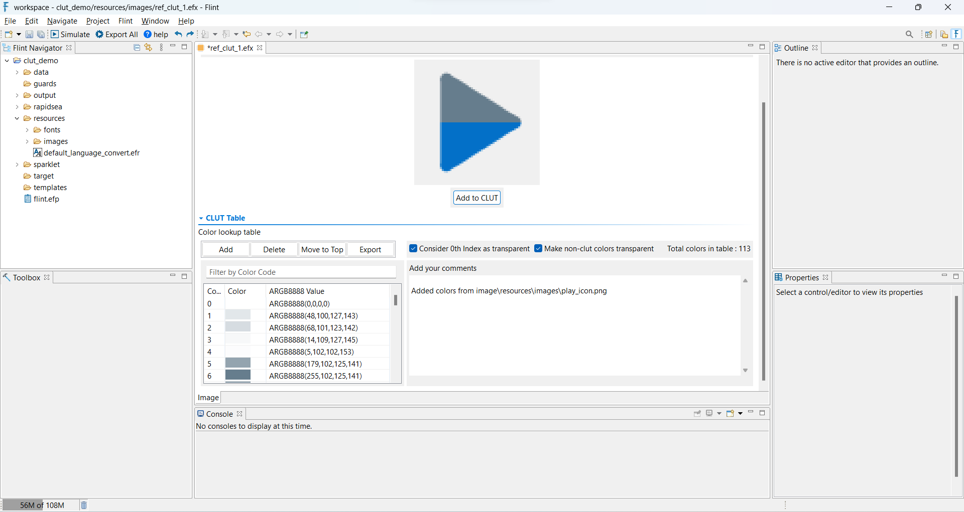This screenshot has width=964, height=512.
Task: Click the Export All gear icon
Action: (x=99, y=34)
